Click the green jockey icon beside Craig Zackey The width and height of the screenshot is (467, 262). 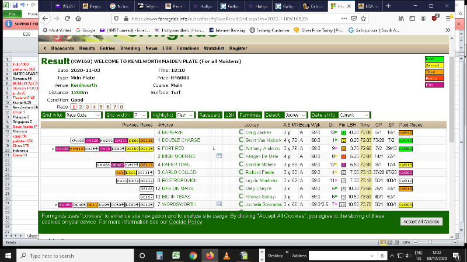(241, 133)
